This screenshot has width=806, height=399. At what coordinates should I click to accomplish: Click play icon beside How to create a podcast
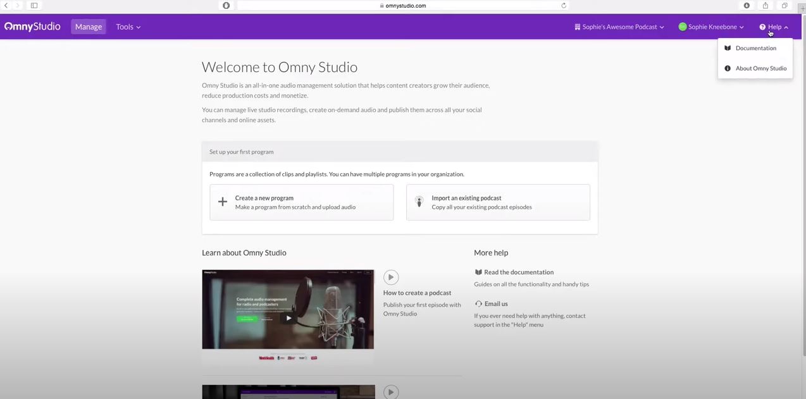(391, 277)
